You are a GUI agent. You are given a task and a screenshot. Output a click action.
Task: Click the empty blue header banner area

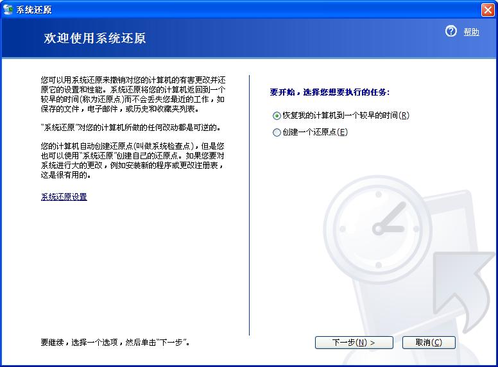tap(289, 38)
